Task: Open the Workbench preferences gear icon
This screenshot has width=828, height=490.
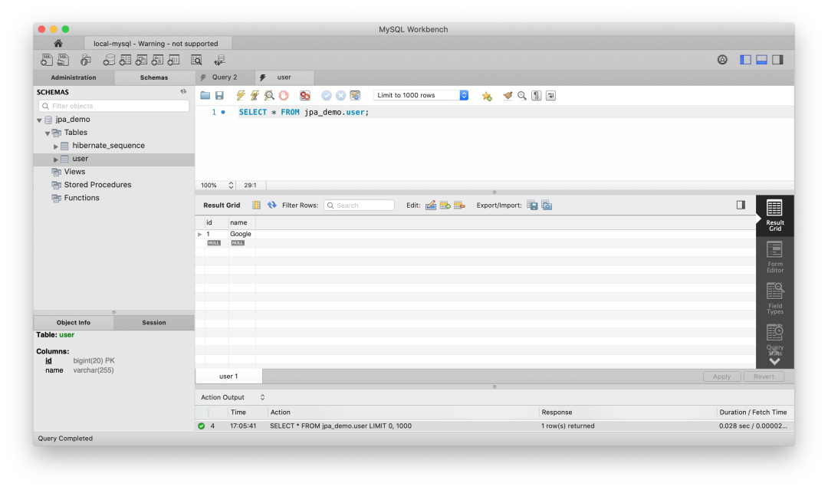Action: [722, 60]
